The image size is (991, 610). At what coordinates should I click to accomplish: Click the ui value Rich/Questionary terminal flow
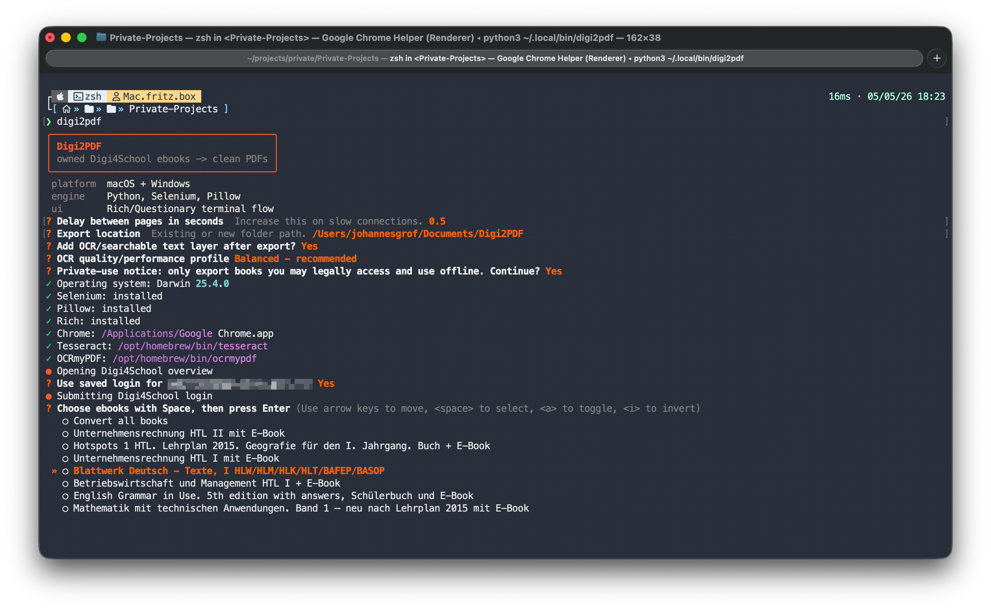190,209
